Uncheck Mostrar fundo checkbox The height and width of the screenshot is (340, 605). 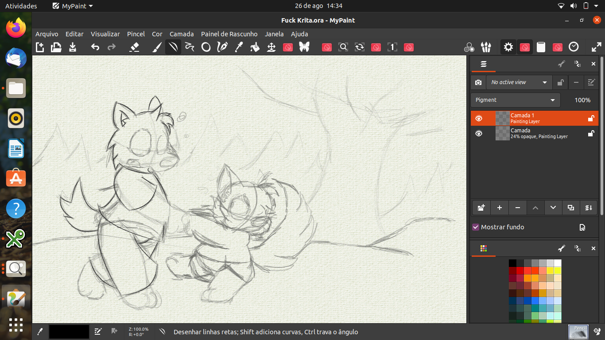pos(476,227)
